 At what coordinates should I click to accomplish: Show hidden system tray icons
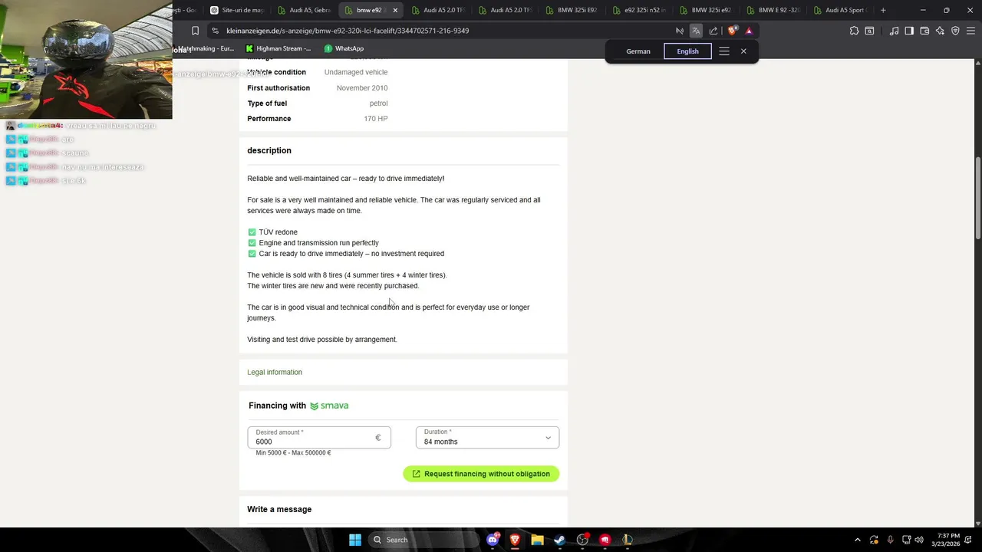click(x=857, y=540)
